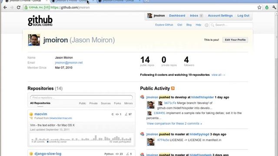Screen dimensions: 278x156
Task: Click the committer avatar beside 1364491
Action: pos(149,113)
